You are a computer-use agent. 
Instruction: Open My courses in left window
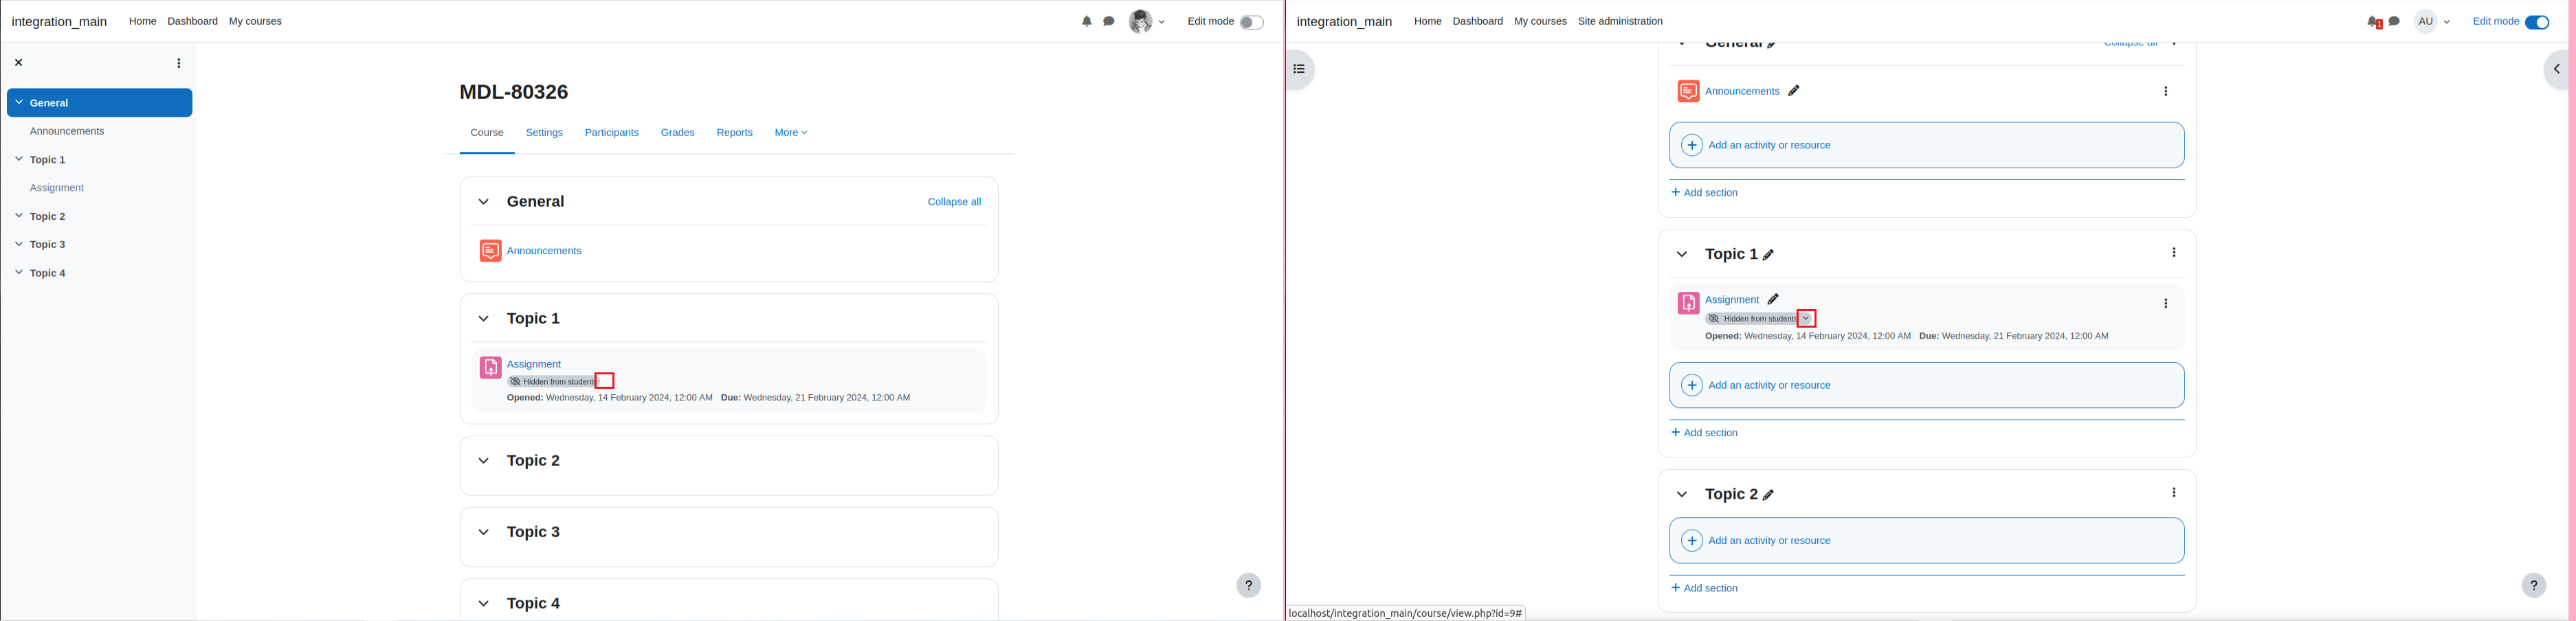click(255, 21)
